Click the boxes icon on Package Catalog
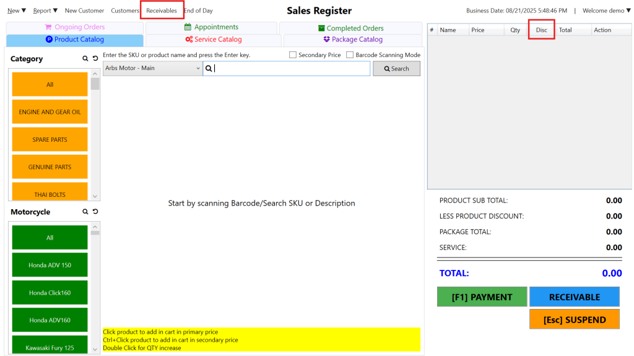 pos(326,40)
